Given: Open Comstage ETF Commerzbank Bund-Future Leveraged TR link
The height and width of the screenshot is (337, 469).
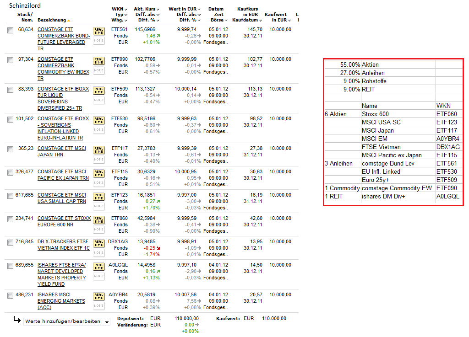Looking at the screenshot, I should click(64, 39).
